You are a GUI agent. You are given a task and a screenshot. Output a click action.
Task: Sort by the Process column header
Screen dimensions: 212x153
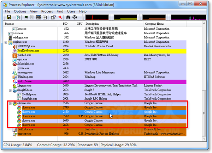(x=30, y=24)
